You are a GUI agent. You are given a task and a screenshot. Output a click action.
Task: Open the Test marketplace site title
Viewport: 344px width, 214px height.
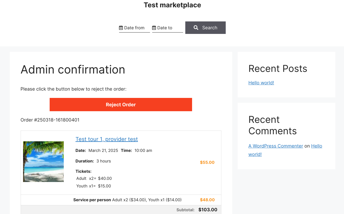pos(172,5)
